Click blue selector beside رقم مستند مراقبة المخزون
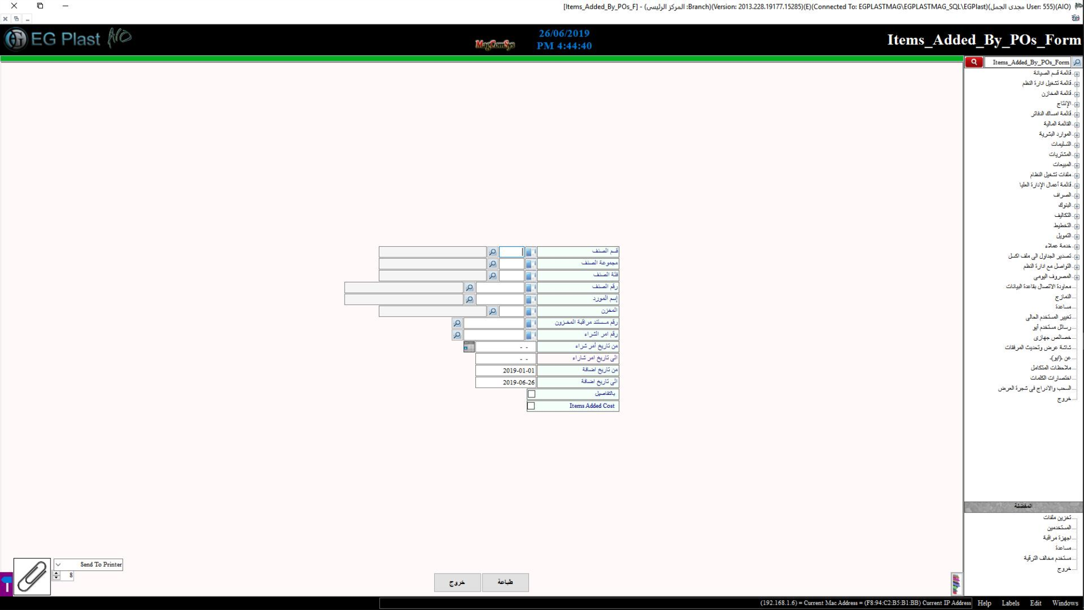The height and width of the screenshot is (610, 1084). pyautogui.click(x=530, y=323)
